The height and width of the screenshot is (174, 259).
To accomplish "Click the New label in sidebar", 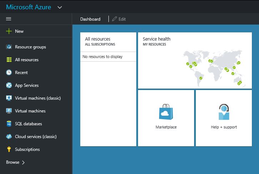I will click(x=19, y=31).
